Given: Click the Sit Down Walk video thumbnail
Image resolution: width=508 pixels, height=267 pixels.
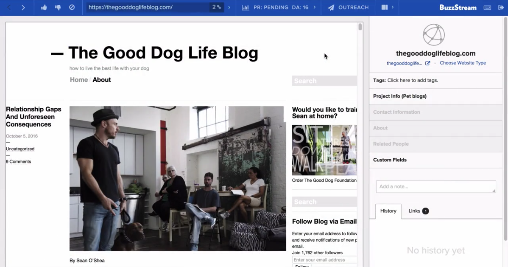Looking at the screenshot, I should pos(324,150).
